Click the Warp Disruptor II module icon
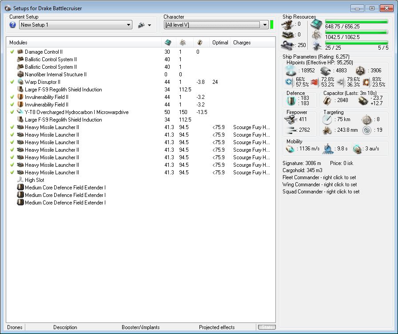 [x=20, y=82]
